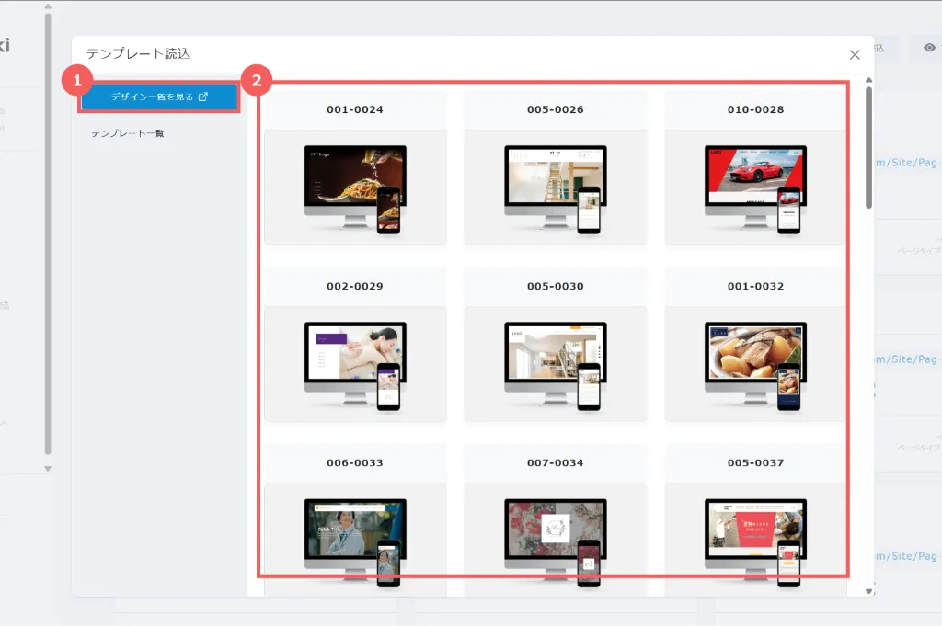
Task: Click the eye preview icon behind the dialog
Action: pyautogui.click(x=929, y=48)
